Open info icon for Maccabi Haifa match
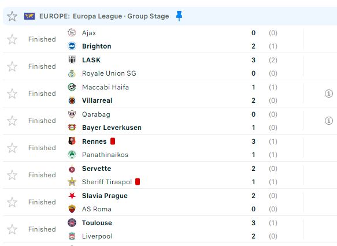Screen dimensions: 337x246 (328, 94)
